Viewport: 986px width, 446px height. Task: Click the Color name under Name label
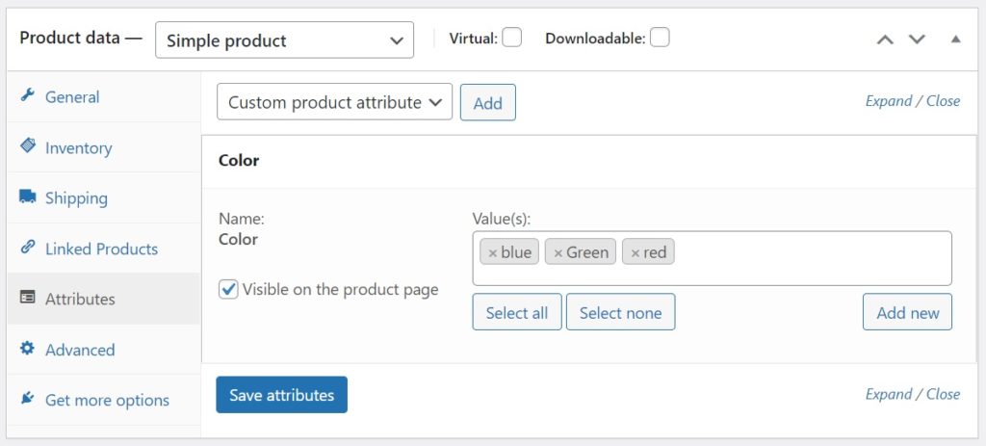[239, 240]
